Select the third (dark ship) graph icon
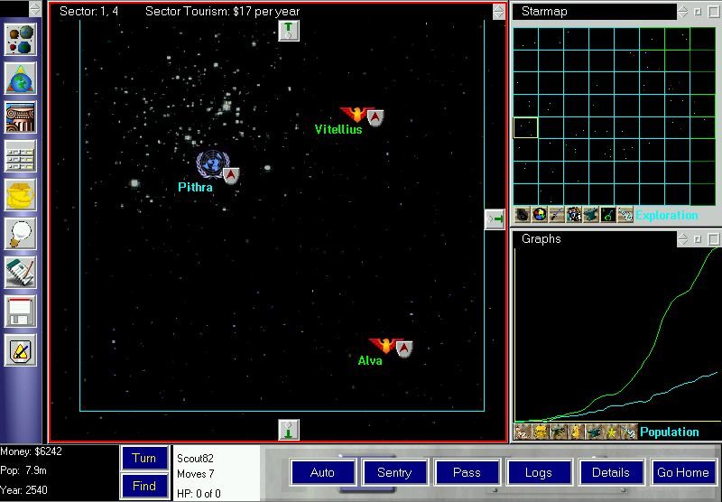 tap(558, 432)
